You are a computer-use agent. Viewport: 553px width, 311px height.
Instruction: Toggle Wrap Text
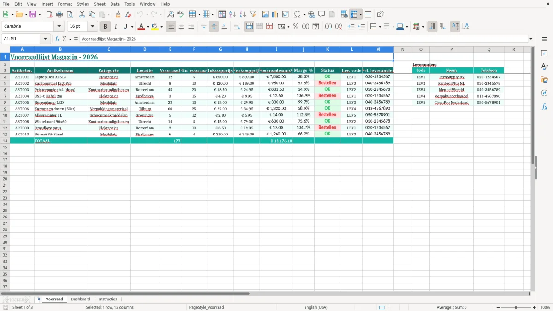point(237,27)
